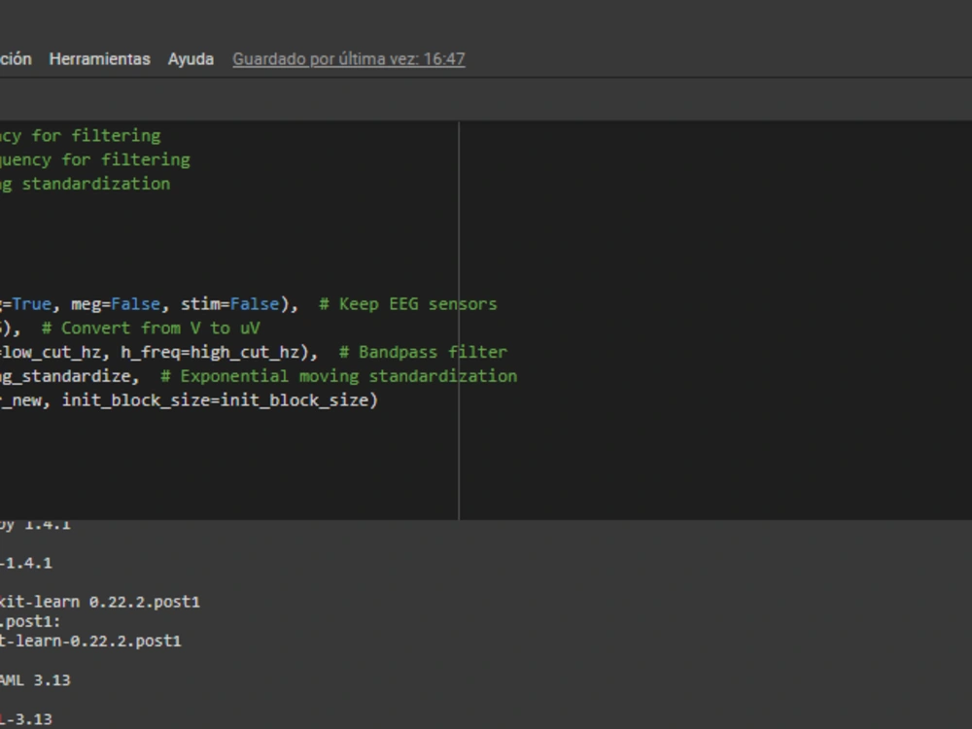972x729 pixels.
Task: Click the output line 'kit-learn 0.22.2.post1'
Action: pos(100,602)
